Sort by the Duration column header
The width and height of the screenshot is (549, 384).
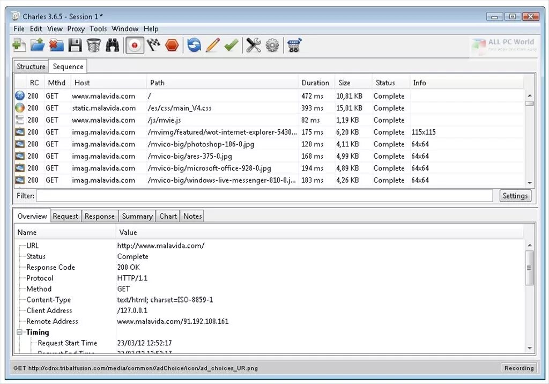315,83
